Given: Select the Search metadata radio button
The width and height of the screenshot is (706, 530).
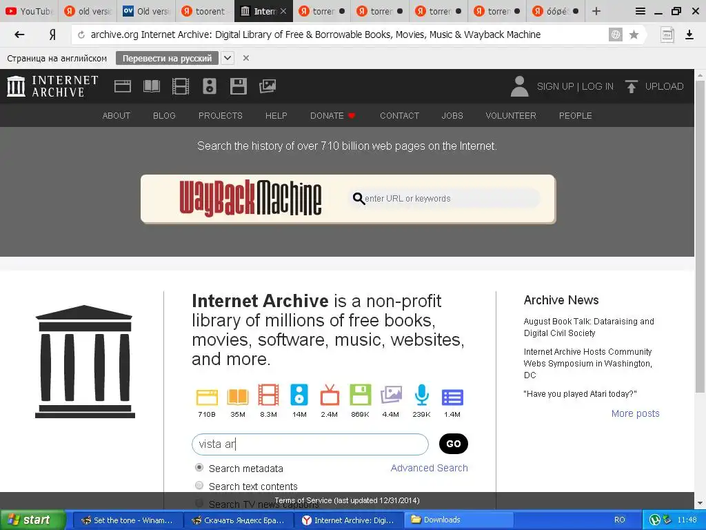Looking at the screenshot, I should [199, 467].
